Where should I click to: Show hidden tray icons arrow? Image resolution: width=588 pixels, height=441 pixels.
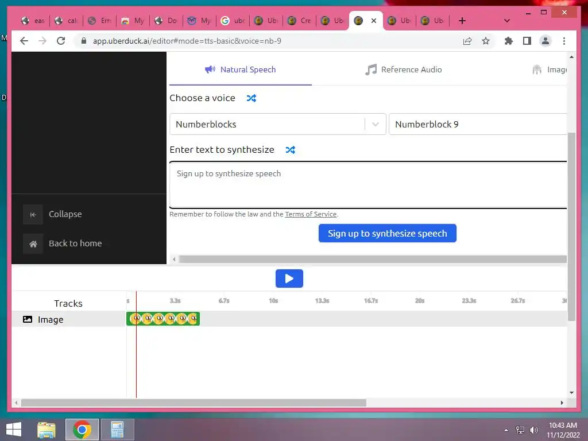pos(506,430)
